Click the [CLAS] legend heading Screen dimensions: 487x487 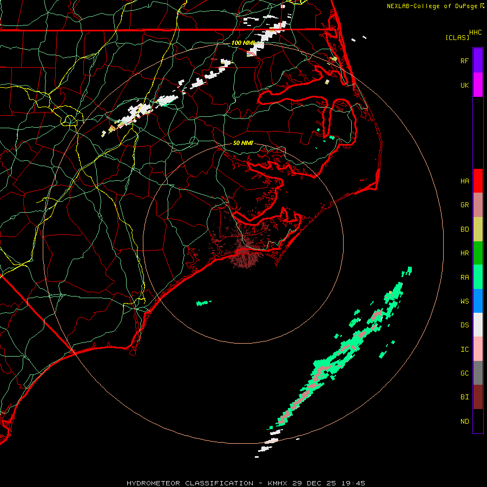click(x=457, y=37)
